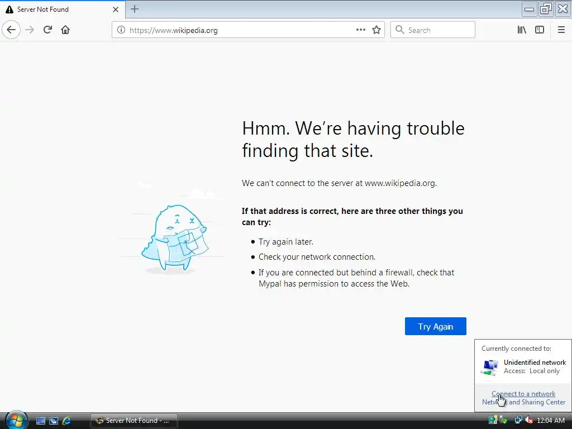Open the Library icon
Viewport: 572px width, 429px height.
pos(522,30)
